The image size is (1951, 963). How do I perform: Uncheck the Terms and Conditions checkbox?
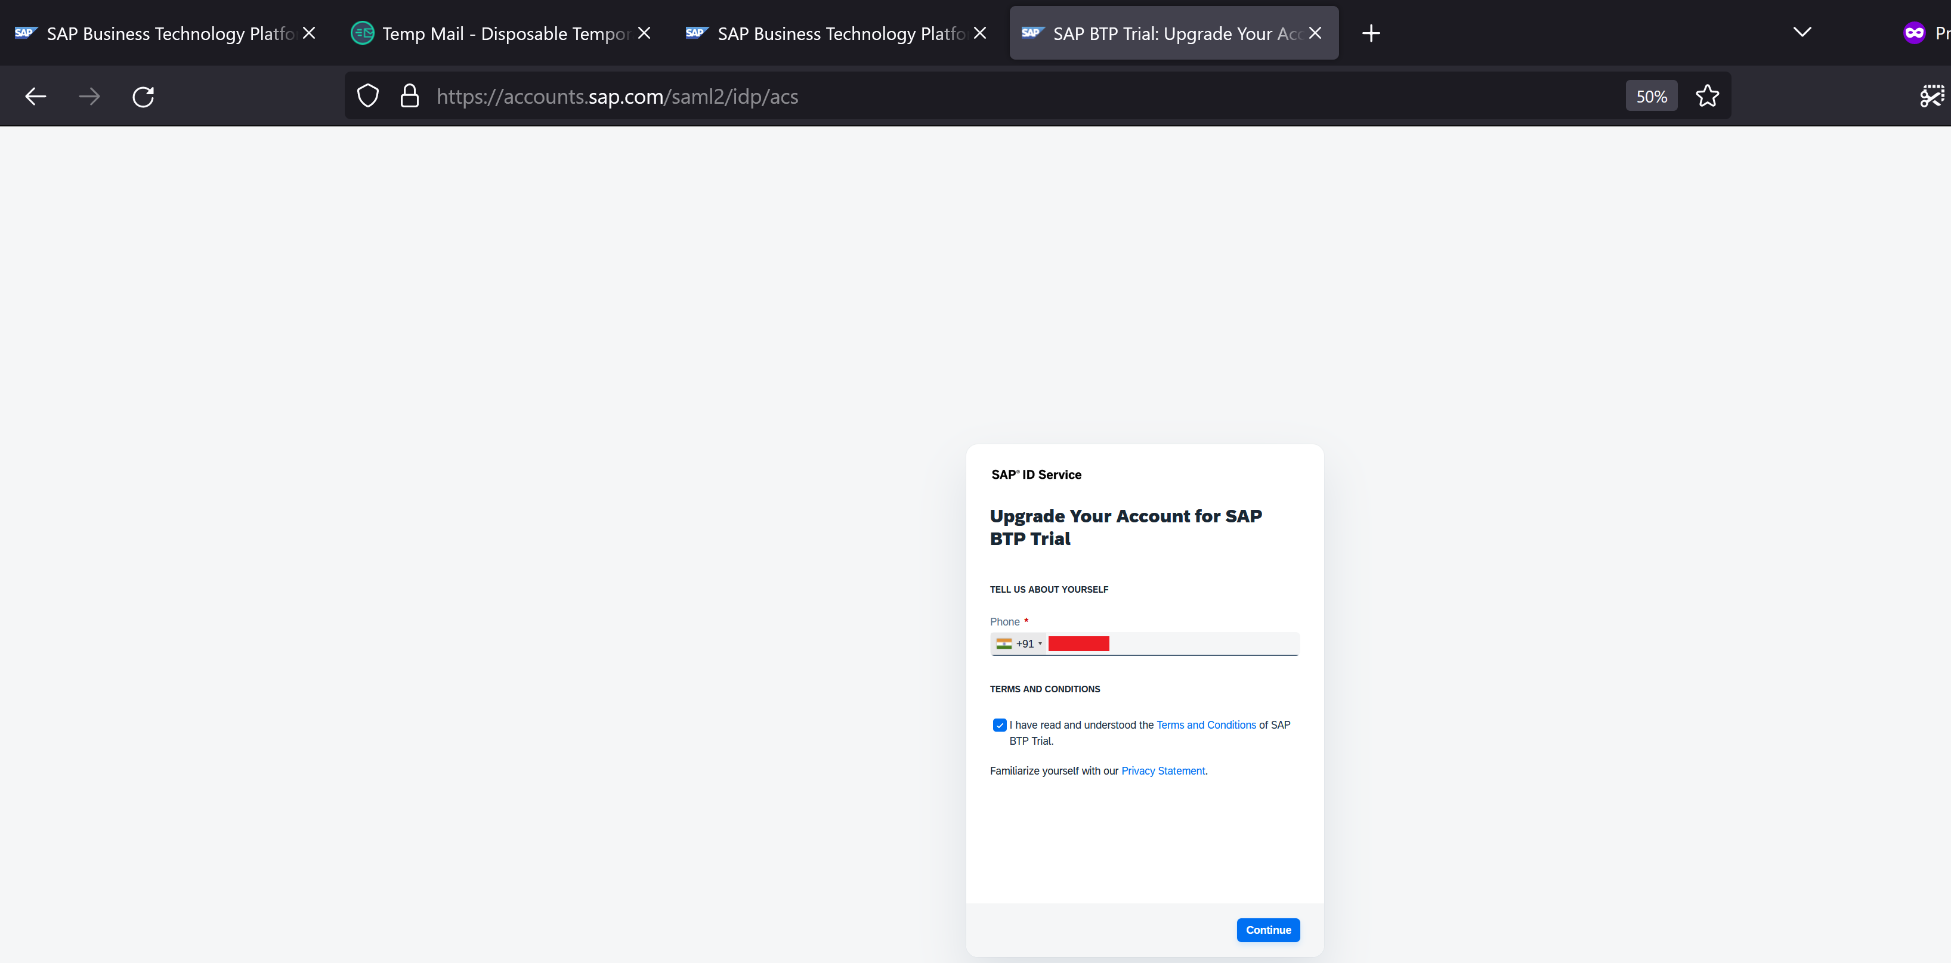(x=999, y=724)
